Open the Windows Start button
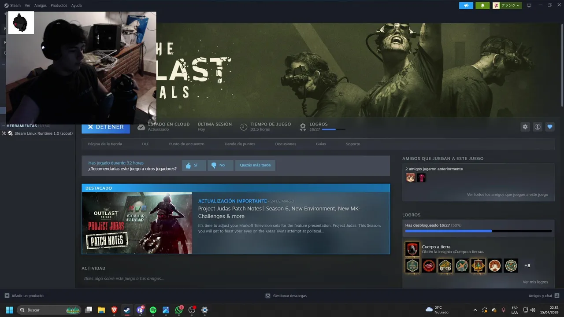The width and height of the screenshot is (564, 317). tap(9, 310)
